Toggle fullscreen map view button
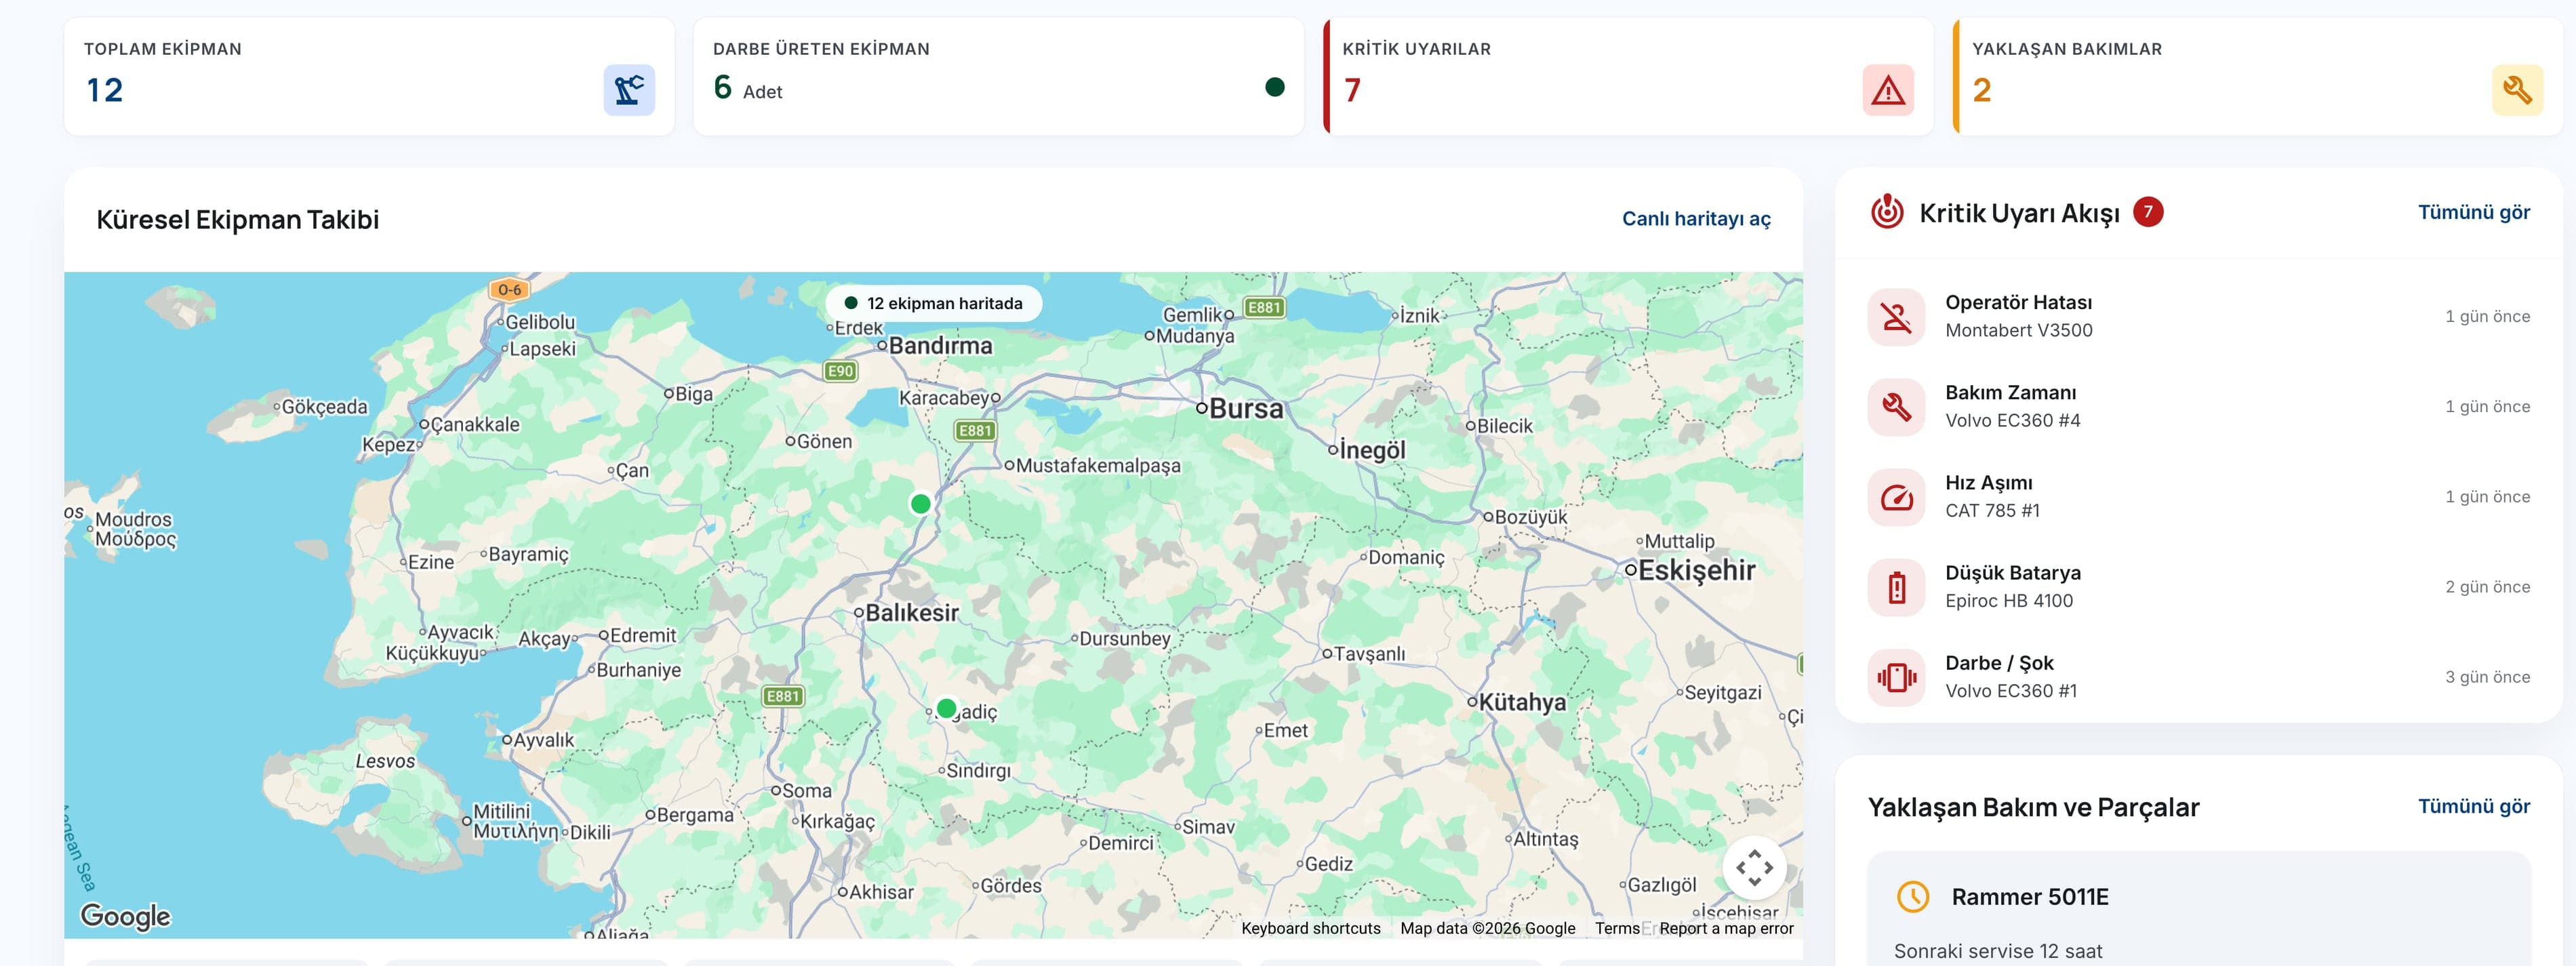This screenshot has height=966, width=2576. 1754,867
